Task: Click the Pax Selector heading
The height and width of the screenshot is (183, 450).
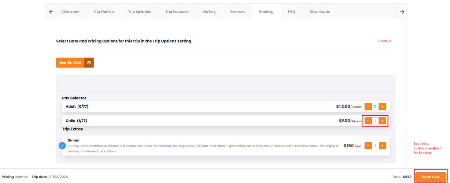Action: pyautogui.click(x=74, y=98)
